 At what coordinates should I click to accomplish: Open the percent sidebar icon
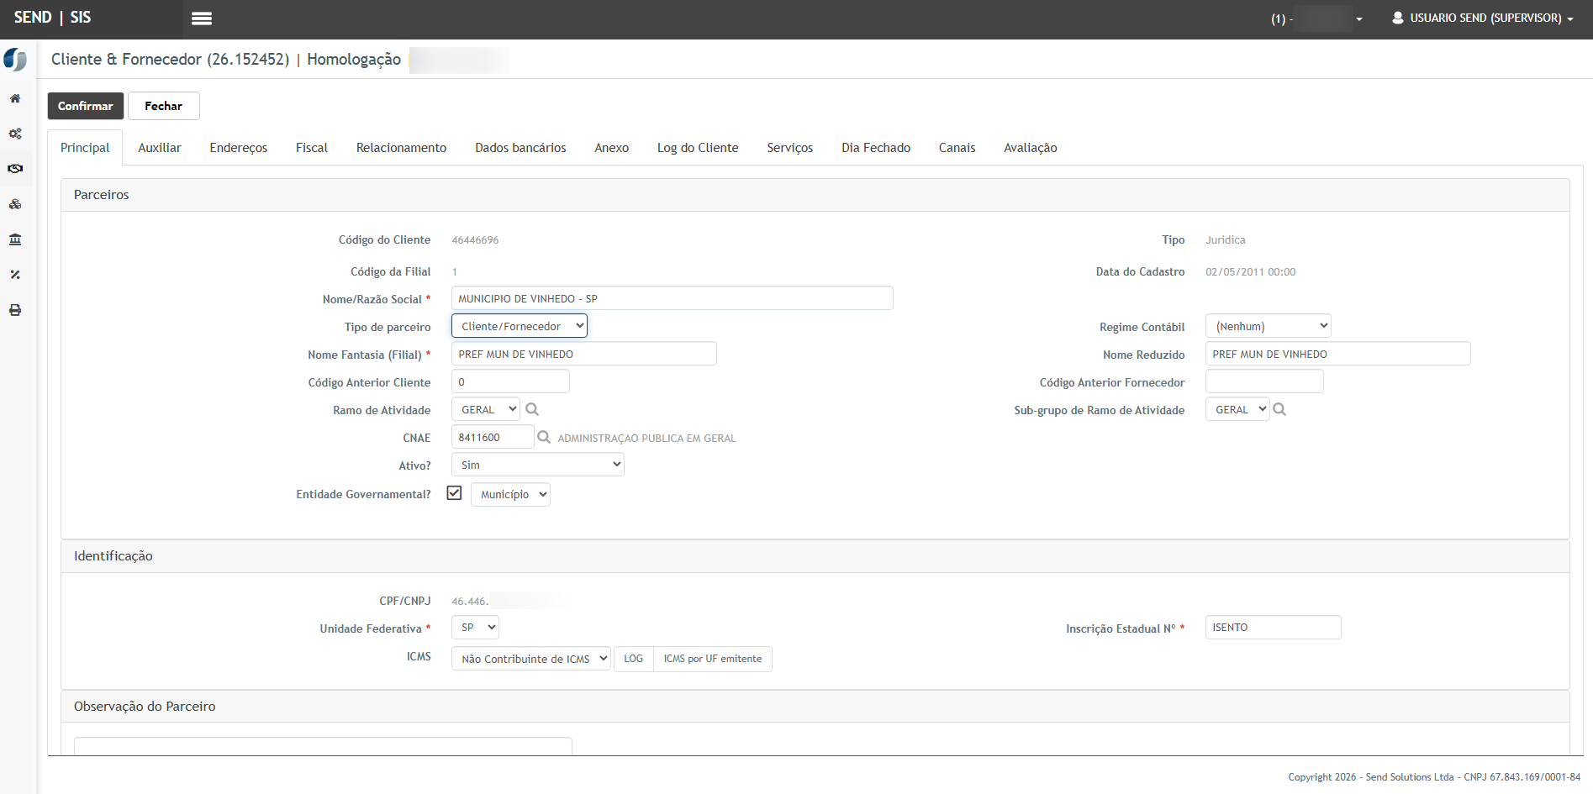pyautogui.click(x=15, y=275)
